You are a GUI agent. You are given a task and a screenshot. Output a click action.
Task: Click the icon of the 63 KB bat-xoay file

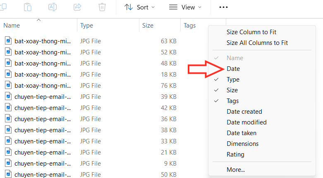pyautogui.click(x=8, y=41)
